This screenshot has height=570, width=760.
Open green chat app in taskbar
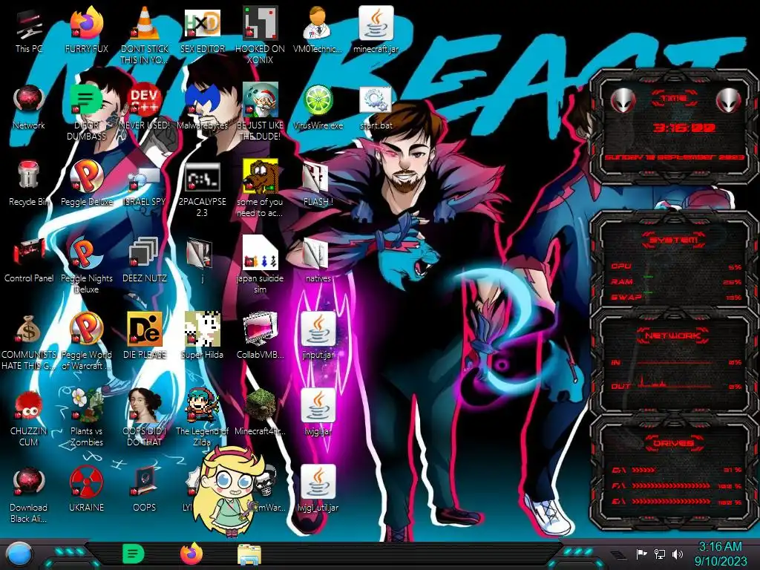[x=134, y=554]
